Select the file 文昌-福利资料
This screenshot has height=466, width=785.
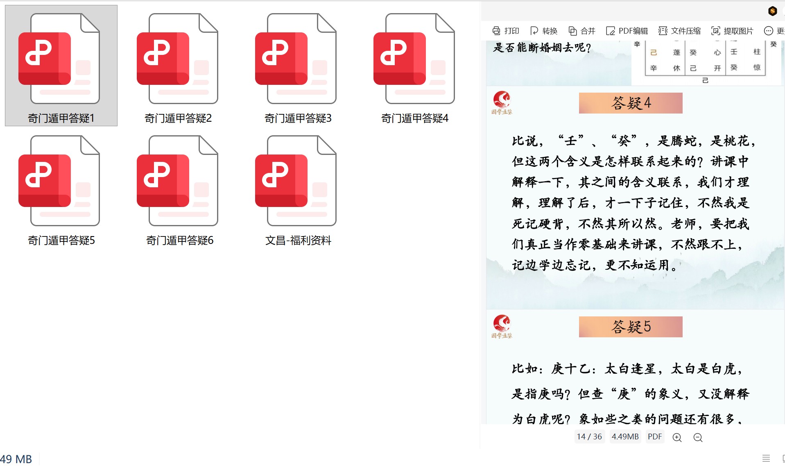[298, 189]
